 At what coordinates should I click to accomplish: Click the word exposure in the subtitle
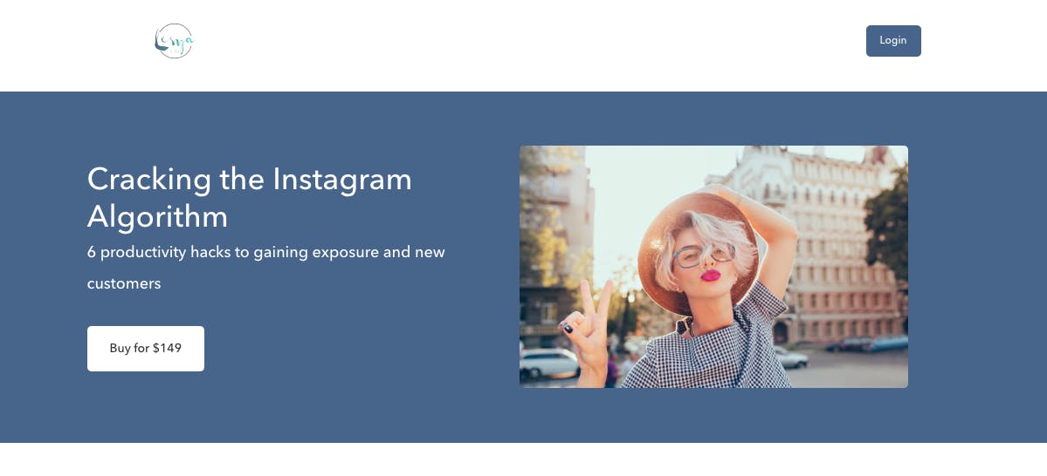tap(346, 253)
